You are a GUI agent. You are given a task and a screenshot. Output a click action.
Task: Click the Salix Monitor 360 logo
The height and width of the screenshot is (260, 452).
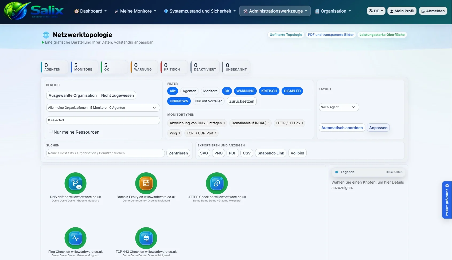tap(34, 11)
